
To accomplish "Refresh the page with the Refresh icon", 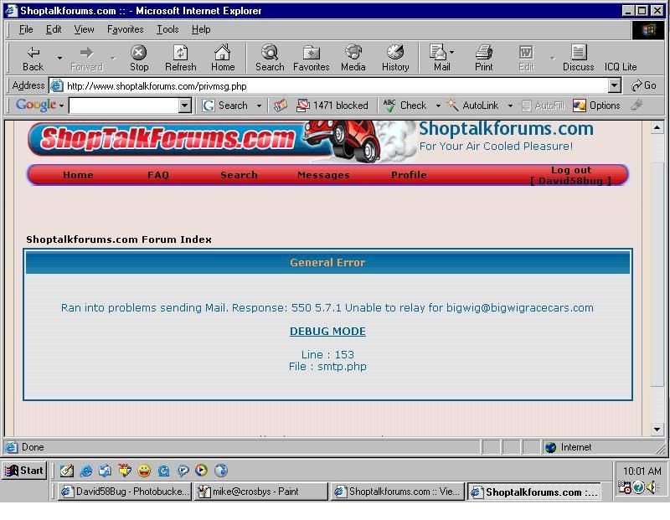I will point(180,54).
